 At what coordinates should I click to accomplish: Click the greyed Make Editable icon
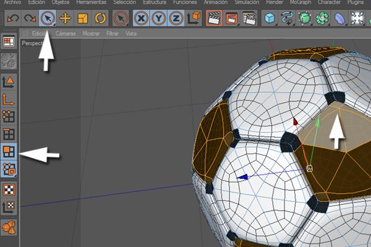[x=9, y=61]
